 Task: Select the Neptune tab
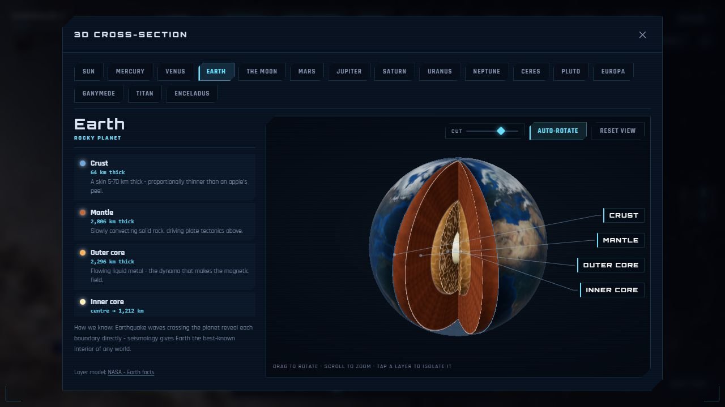(487, 71)
